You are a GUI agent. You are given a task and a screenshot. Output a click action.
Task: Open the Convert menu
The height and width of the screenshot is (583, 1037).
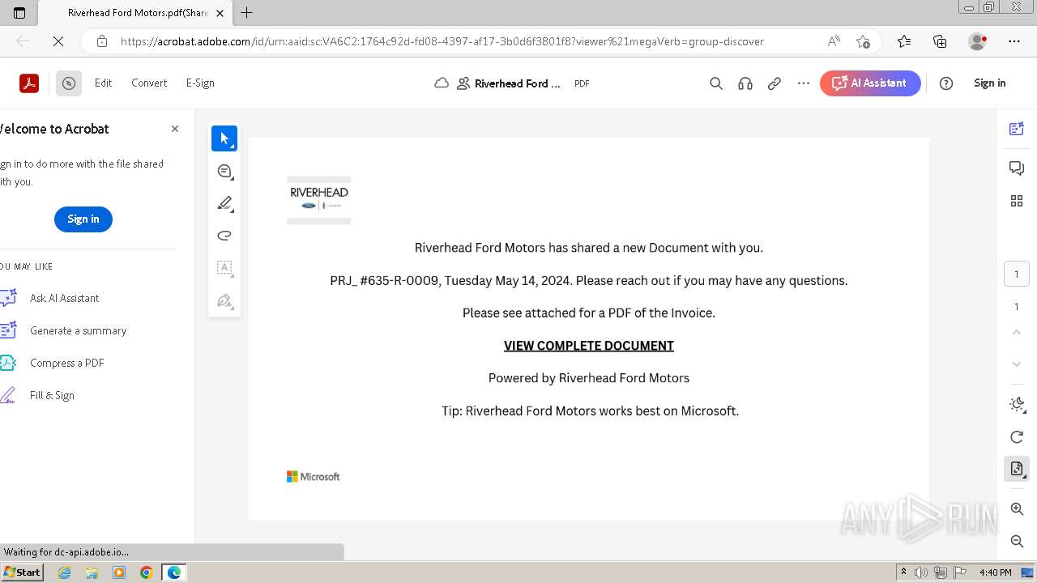(149, 83)
